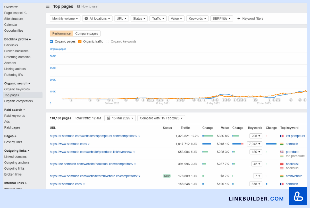Toggle the Organic pages checkbox
The height and width of the screenshot is (208, 310).
click(x=52, y=41)
